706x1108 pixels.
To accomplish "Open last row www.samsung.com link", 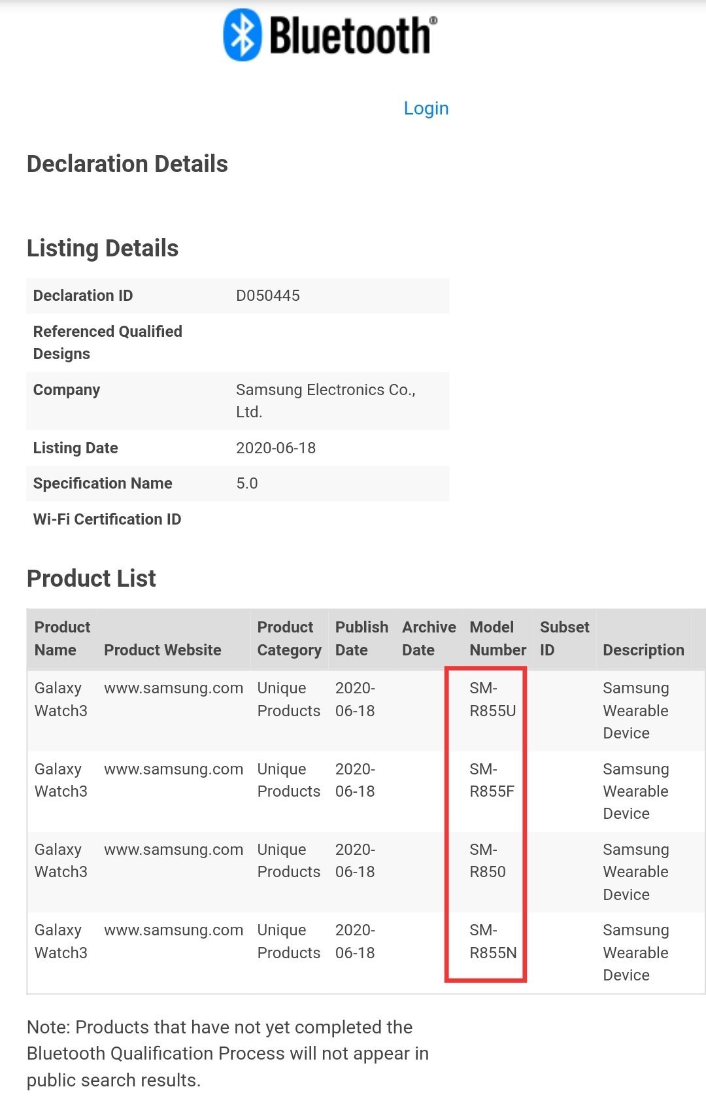I will point(173,930).
